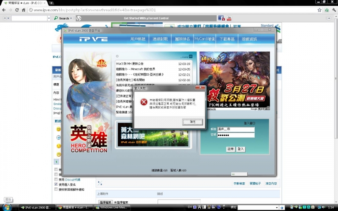Click the browser forward arrow
The width and height of the screenshot is (338, 211).
click(10, 10)
